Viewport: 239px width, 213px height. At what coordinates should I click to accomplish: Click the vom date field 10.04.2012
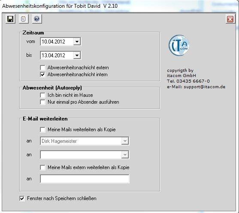click(x=57, y=42)
